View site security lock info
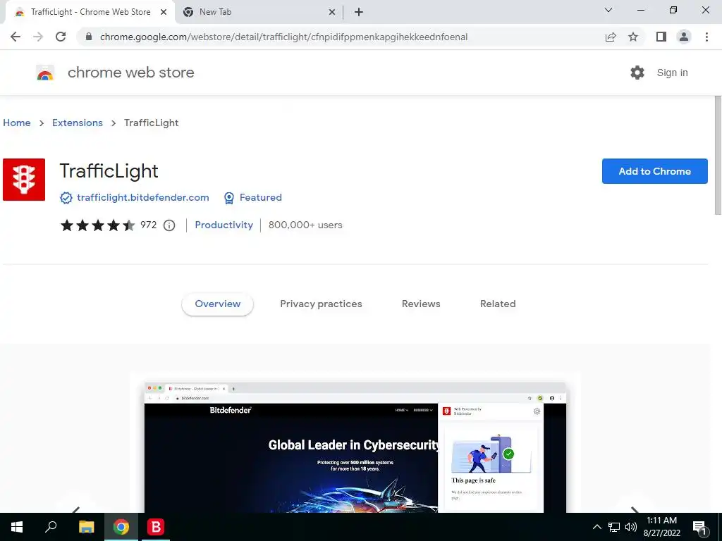This screenshot has height=541, width=722. (x=89, y=37)
